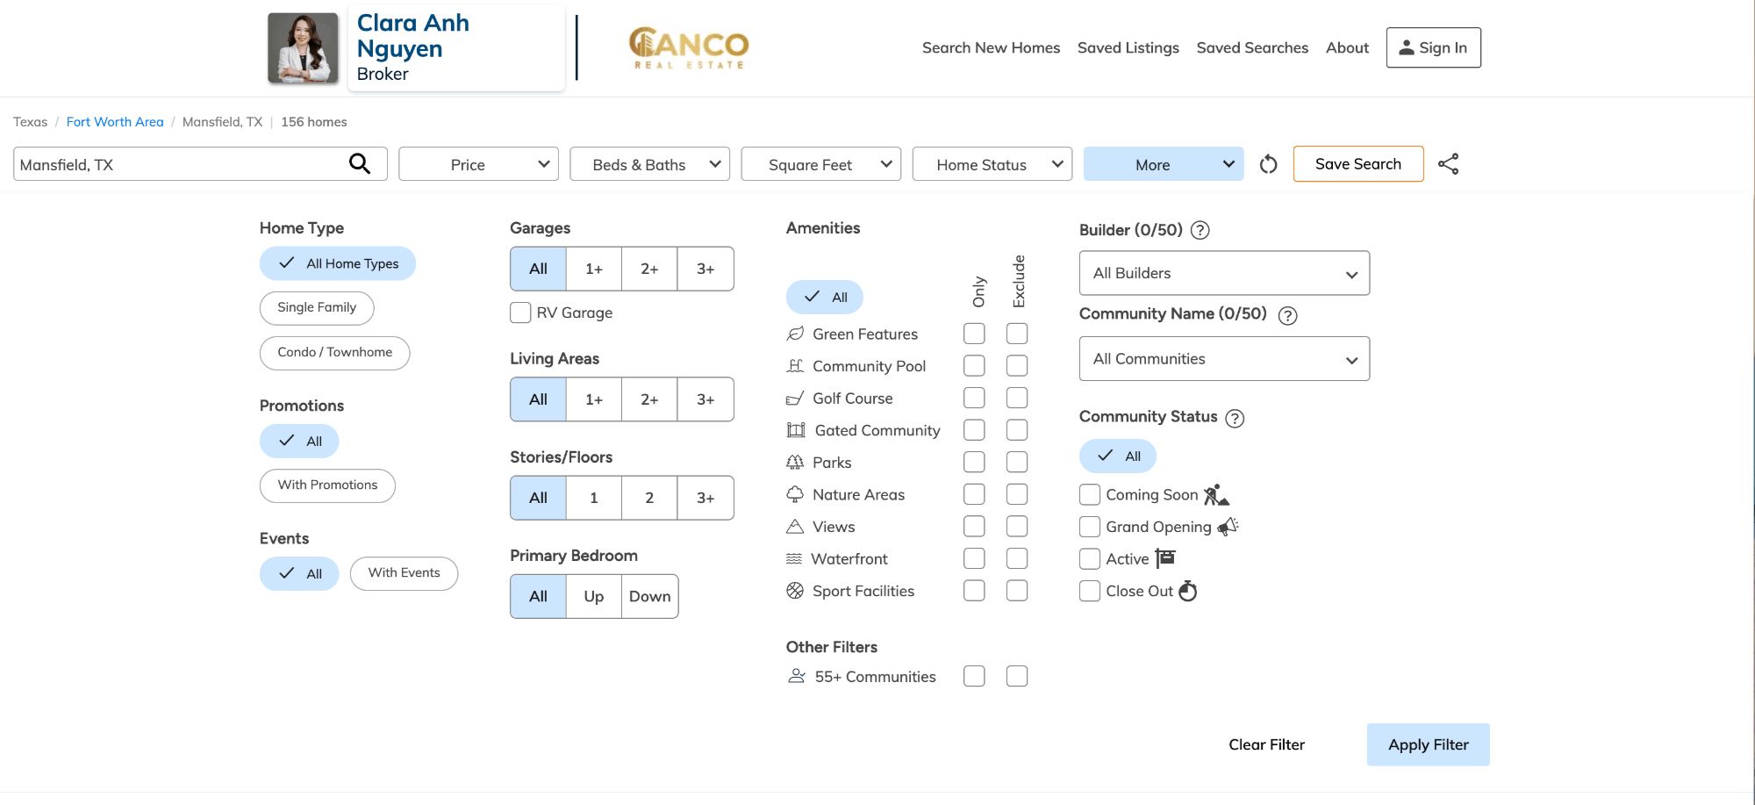Click the Sport Facilities ball icon
1755x805 pixels.
tap(795, 591)
